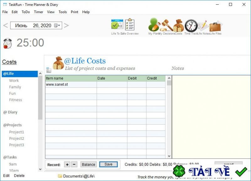
Task: Open the View menu
Action: [x=51, y=12]
